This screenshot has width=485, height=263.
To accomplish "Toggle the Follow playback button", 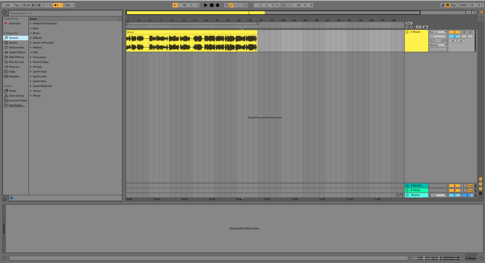I will pyautogui.click(x=175, y=5).
